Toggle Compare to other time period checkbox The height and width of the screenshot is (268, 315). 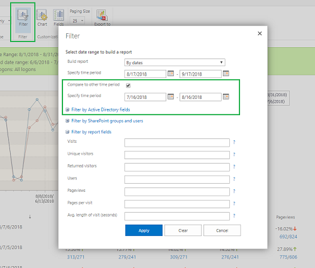(128, 86)
